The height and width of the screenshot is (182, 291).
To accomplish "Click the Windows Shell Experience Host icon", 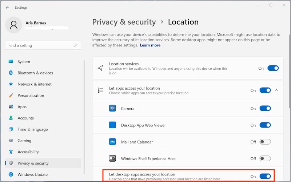I will (x=112, y=158).
